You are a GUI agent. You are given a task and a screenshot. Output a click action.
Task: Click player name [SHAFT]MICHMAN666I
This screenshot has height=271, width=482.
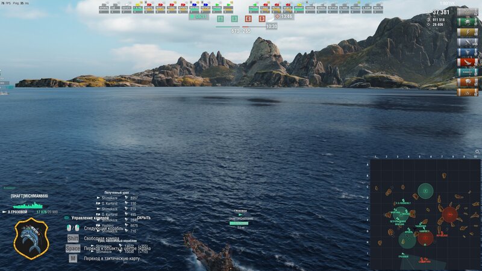tap(29, 196)
